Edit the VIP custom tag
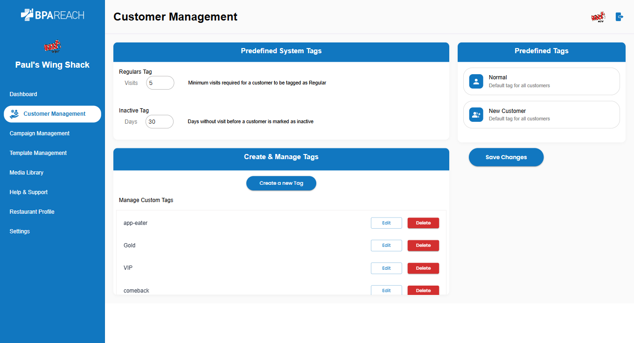Screen dimensions: 634x343 pos(386,268)
